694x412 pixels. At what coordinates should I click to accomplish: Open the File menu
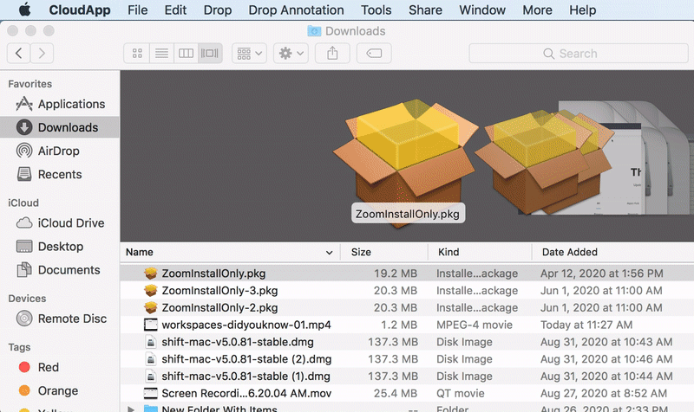tap(137, 10)
